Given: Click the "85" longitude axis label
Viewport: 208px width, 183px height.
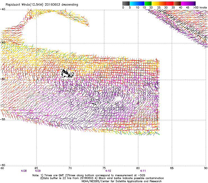Looking at the screenshot, I should click(172, 168).
